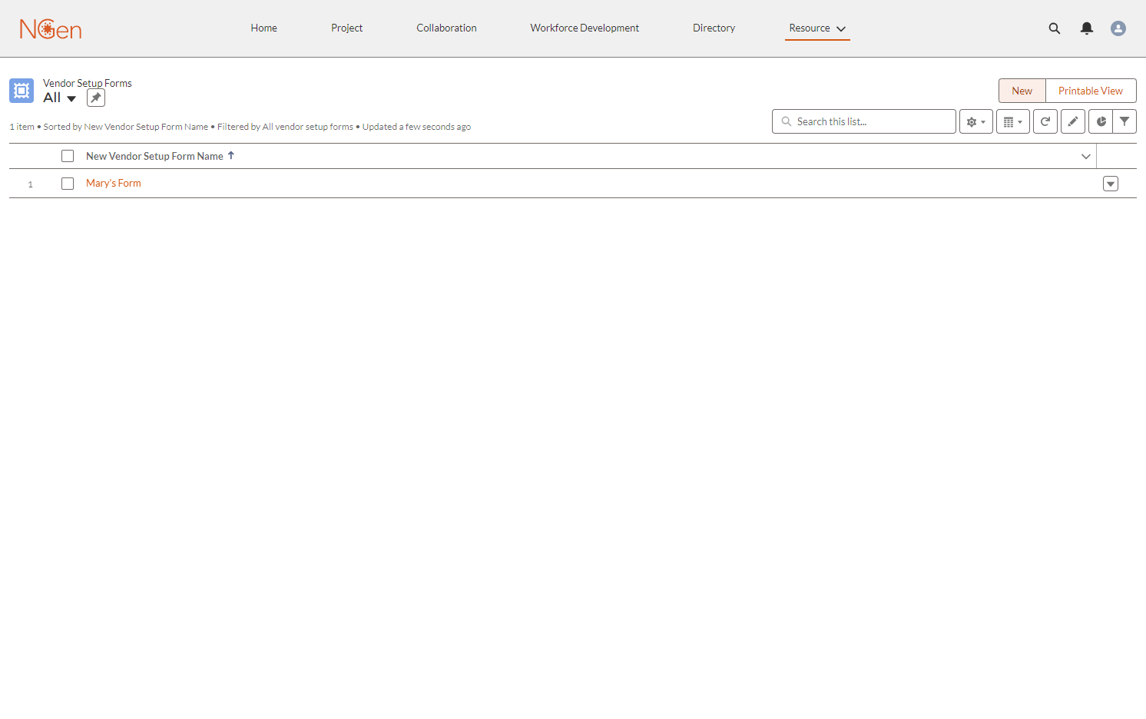Viewport: 1146px width, 719px height.
Task: Expand the Resource menu
Action: (x=817, y=28)
